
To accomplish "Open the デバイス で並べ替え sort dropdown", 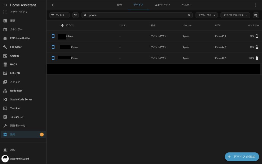I will 235,15.
